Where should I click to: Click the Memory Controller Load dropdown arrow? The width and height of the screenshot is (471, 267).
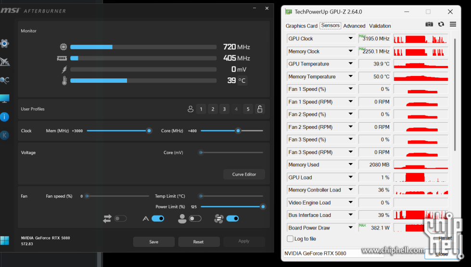coord(351,190)
